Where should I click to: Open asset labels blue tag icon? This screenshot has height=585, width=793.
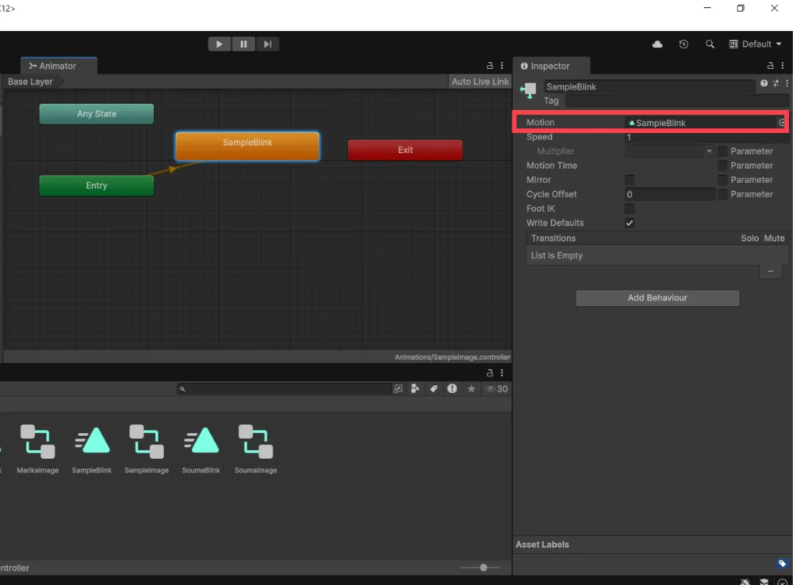(x=782, y=564)
